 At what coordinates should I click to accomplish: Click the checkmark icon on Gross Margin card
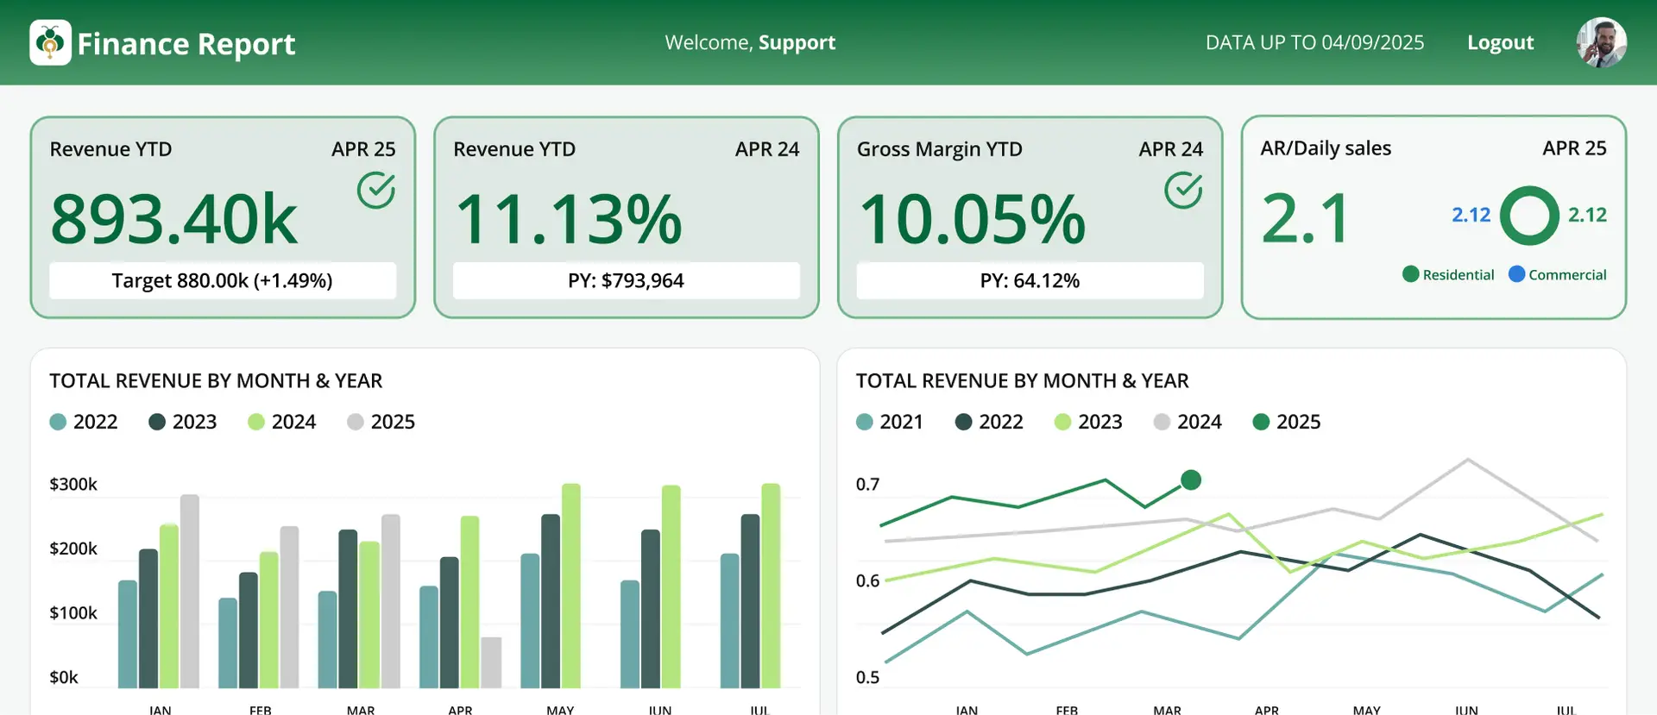[x=1183, y=191]
